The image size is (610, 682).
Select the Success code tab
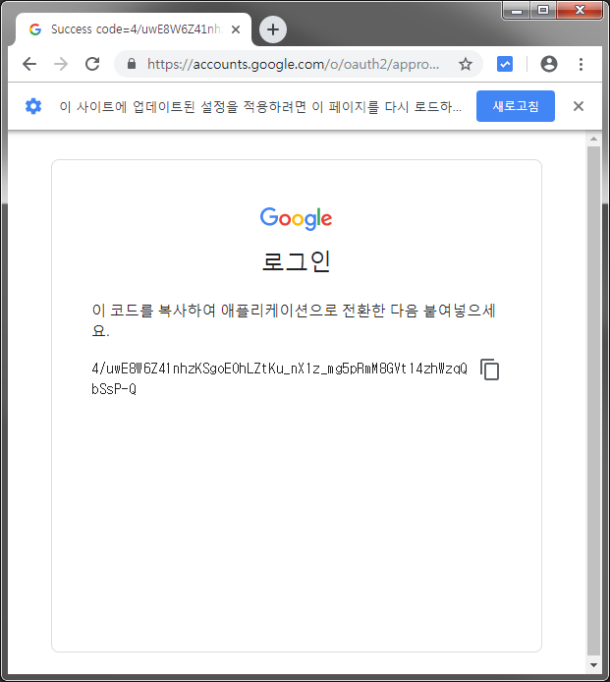pyautogui.click(x=133, y=29)
